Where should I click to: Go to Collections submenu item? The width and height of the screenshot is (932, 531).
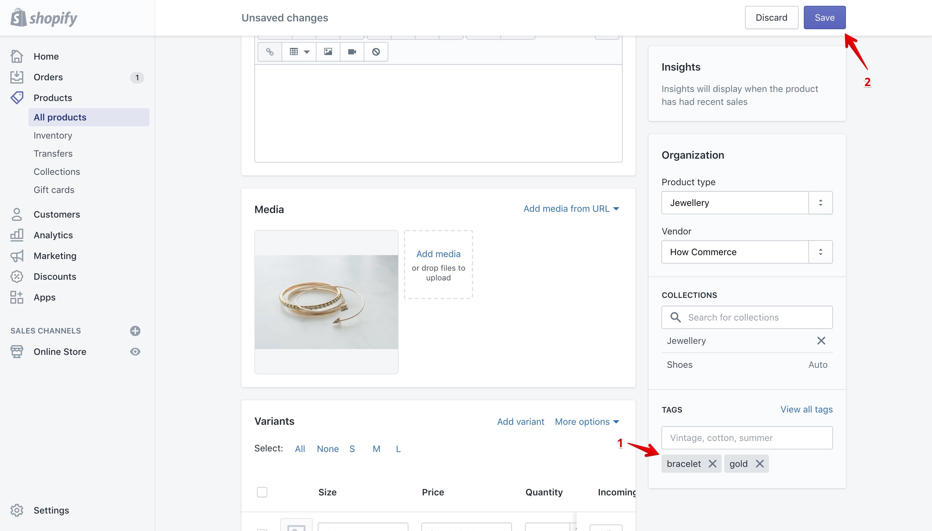click(57, 171)
